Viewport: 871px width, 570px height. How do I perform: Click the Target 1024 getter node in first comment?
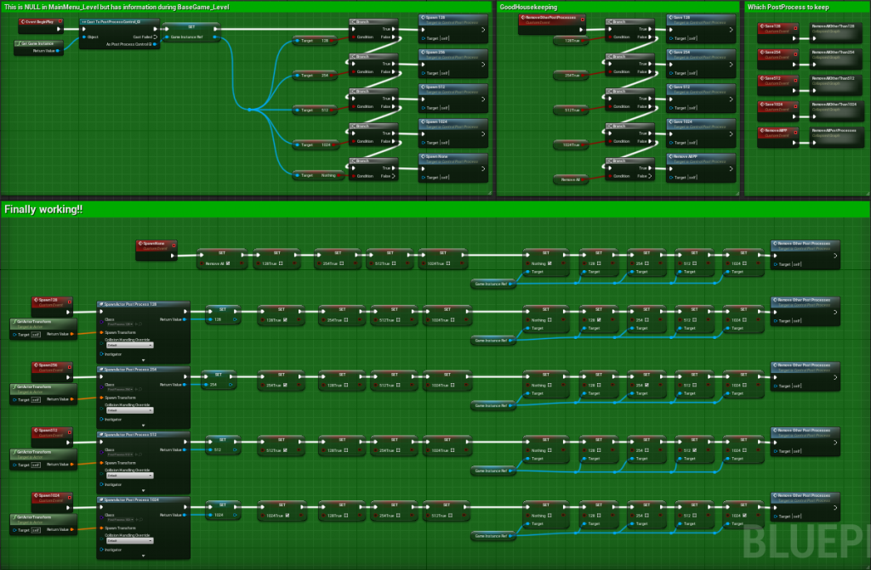pos(315,144)
